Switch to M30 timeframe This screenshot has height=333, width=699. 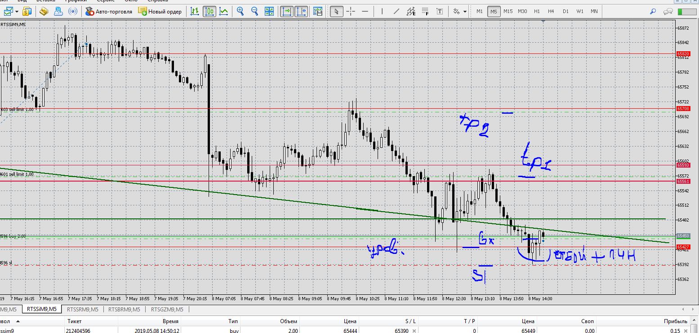click(522, 11)
